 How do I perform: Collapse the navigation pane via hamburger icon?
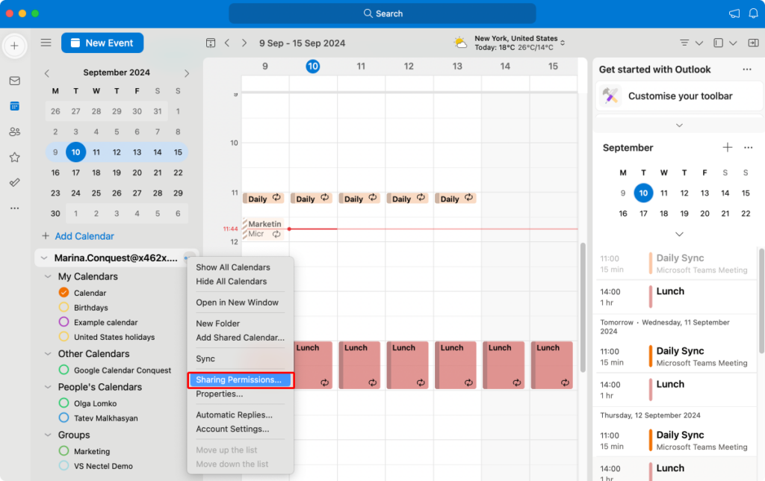46,43
